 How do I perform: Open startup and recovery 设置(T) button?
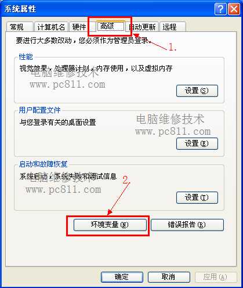(x=197, y=197)
